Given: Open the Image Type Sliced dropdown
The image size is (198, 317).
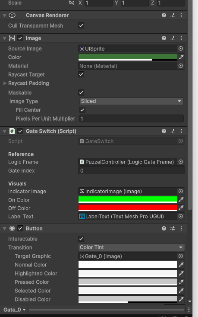Looking at the screenshot, I should 132,101.
